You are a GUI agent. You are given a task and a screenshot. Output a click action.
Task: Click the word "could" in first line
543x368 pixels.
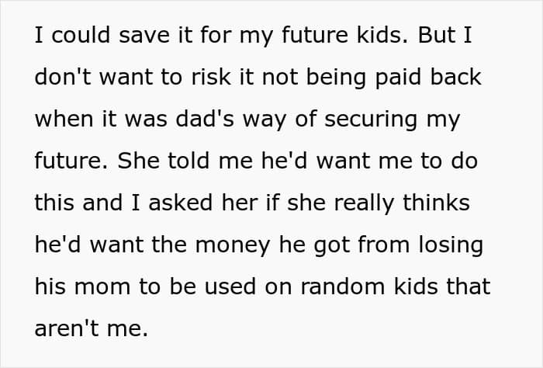point(81,35)
